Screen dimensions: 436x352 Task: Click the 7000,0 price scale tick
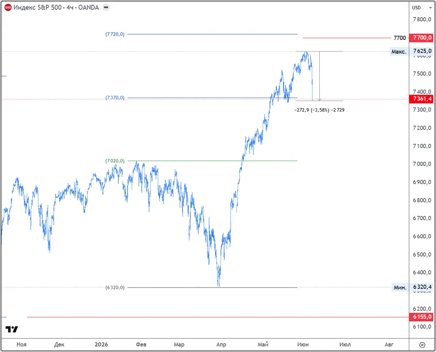pos(422,164)
